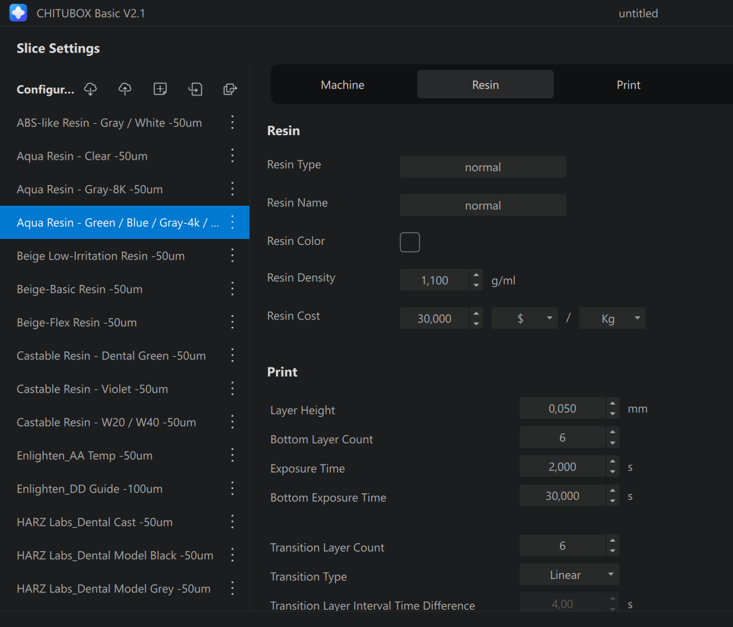Image resolution: width=733 pixels, height=627 pixels.
Task: Open options menu for Beige Low-Irritation Resin
Action: click(232, 256)
